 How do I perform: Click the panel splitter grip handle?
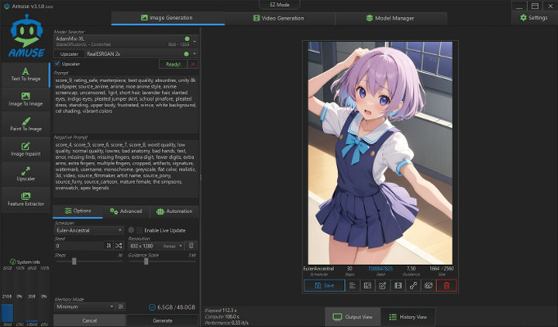tap(201, 178)
